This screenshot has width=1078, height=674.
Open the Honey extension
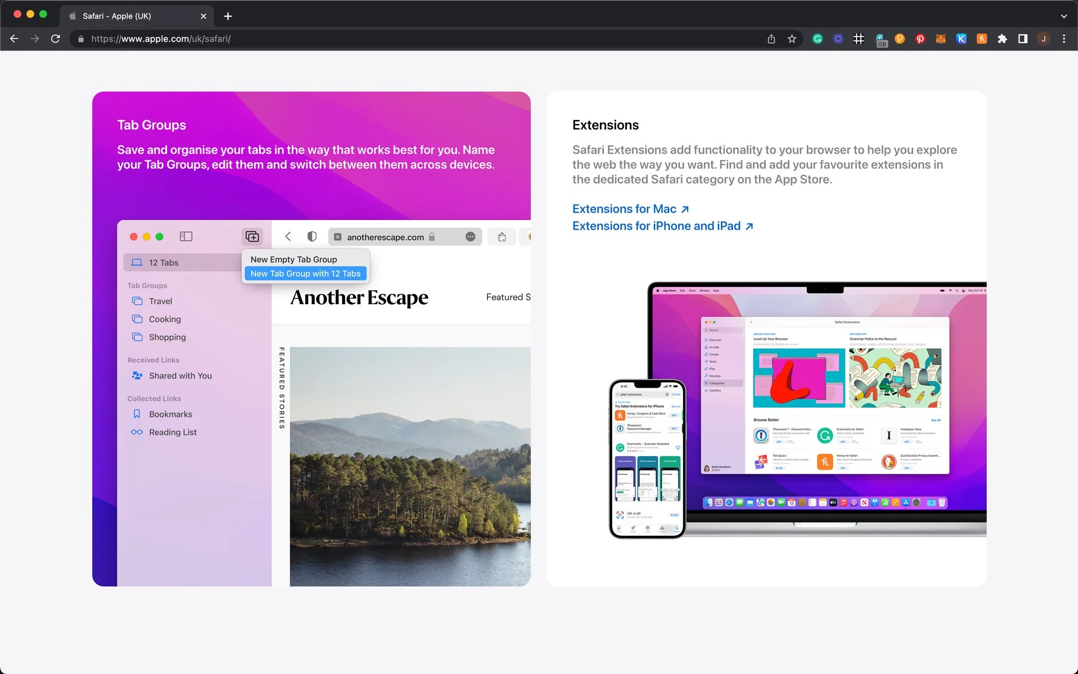coord(982,39)
